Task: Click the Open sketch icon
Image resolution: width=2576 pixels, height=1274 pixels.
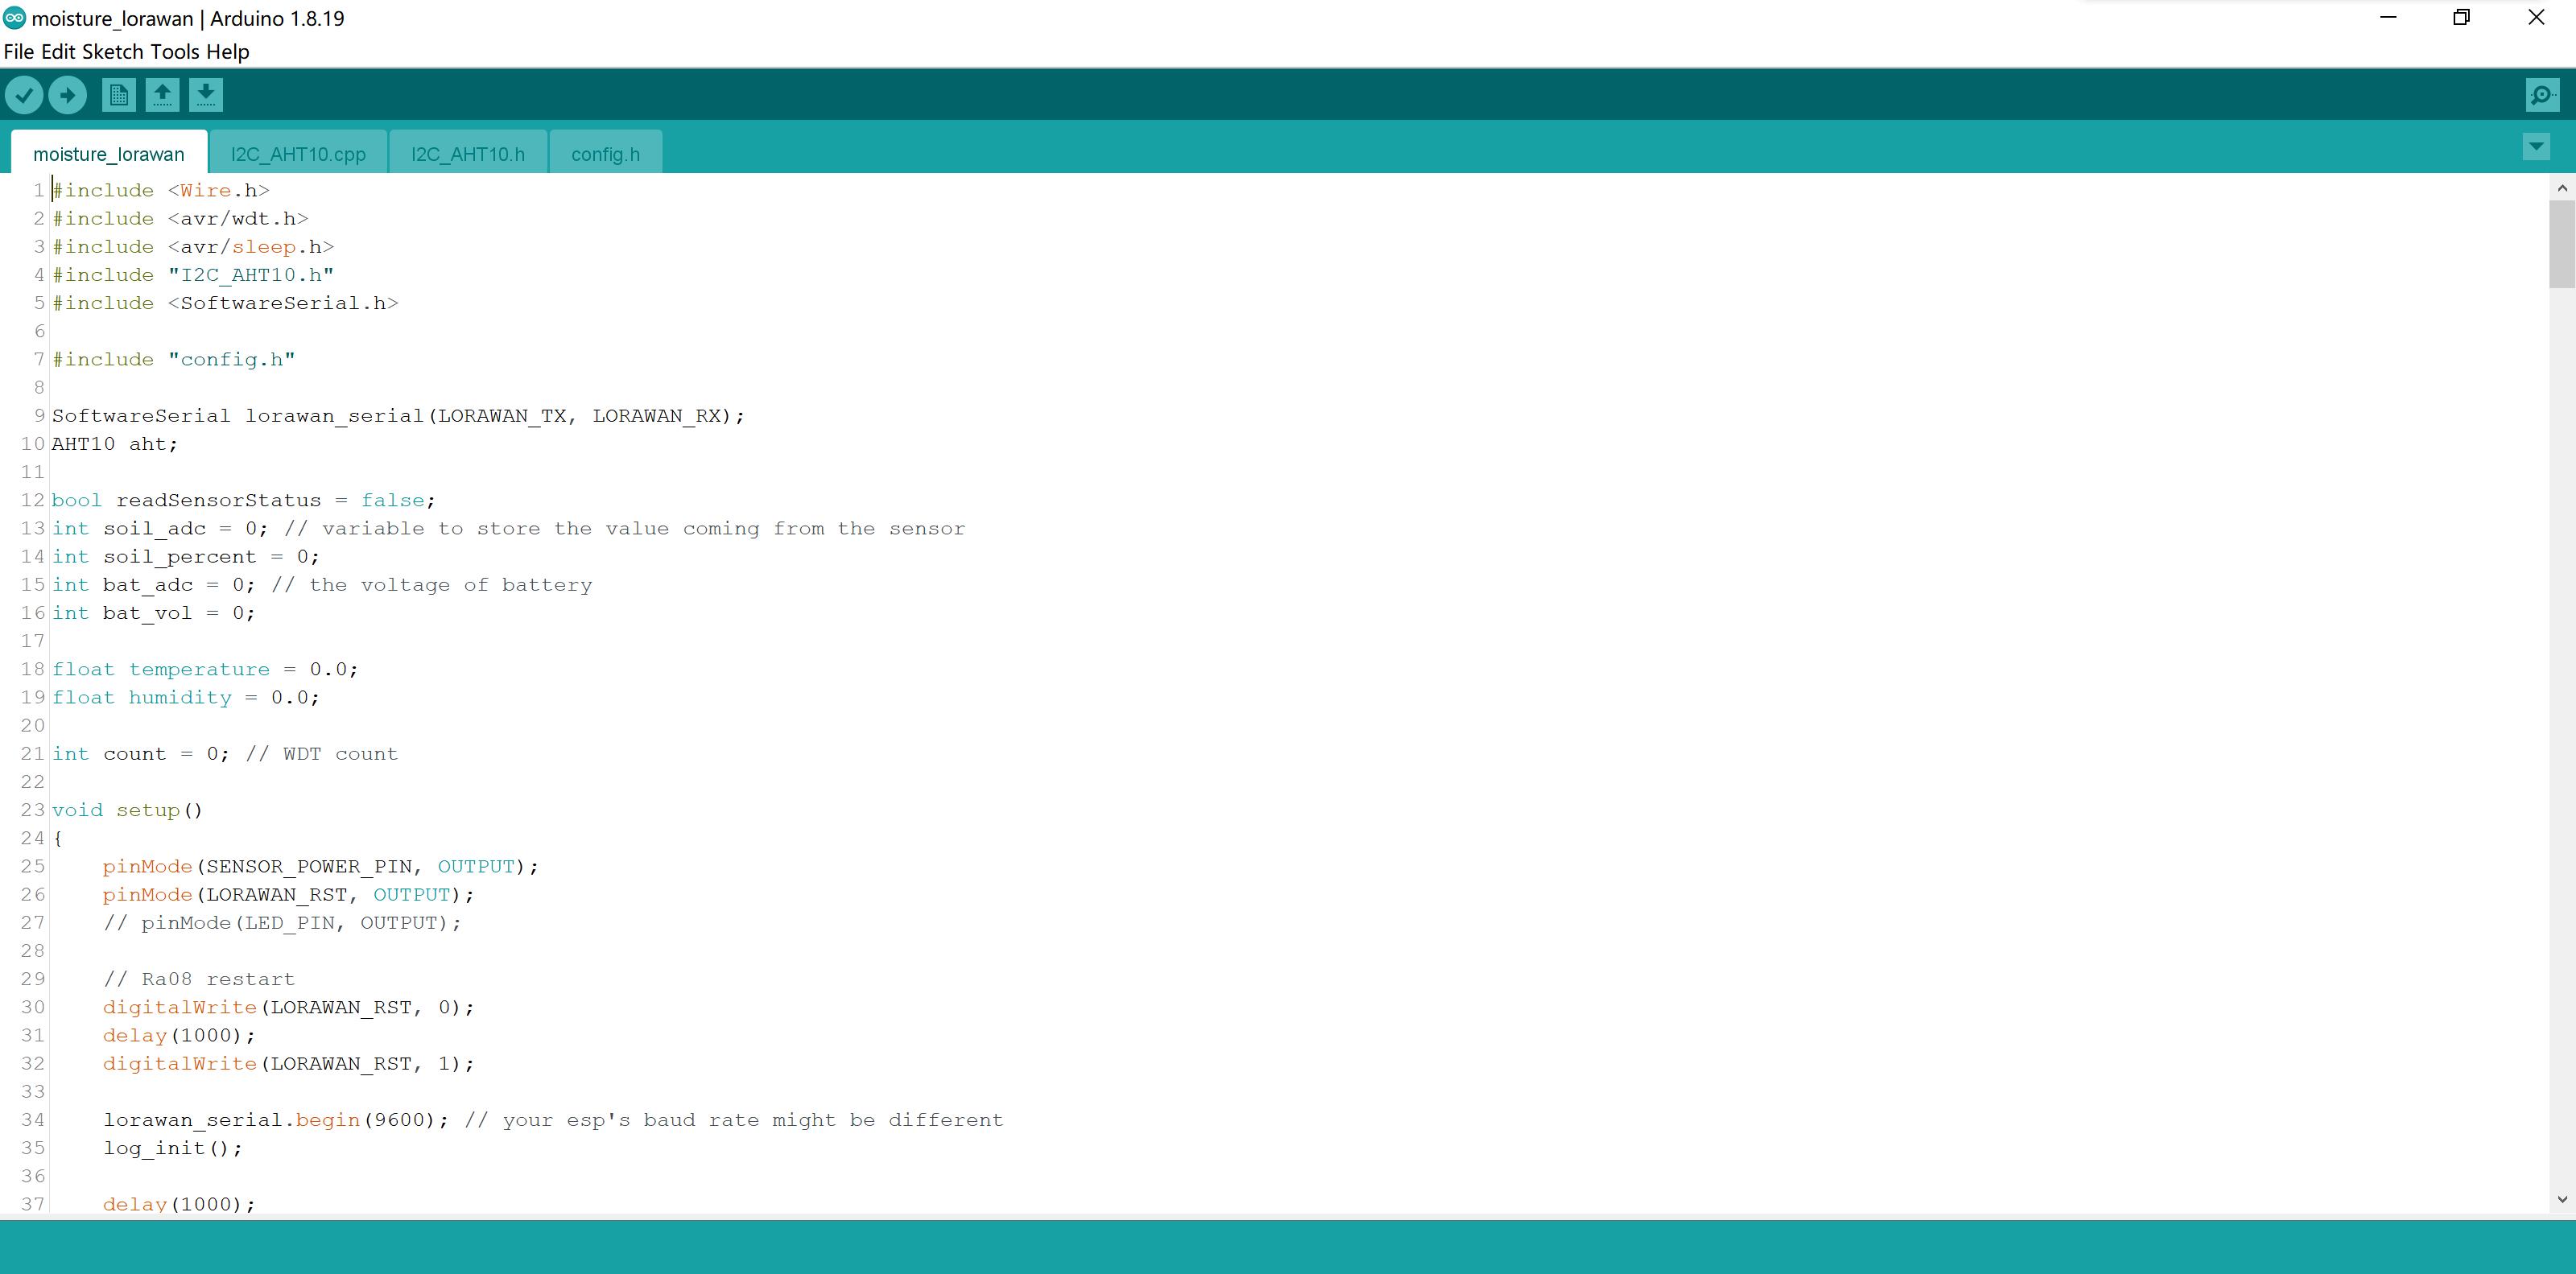Action: 161,93
